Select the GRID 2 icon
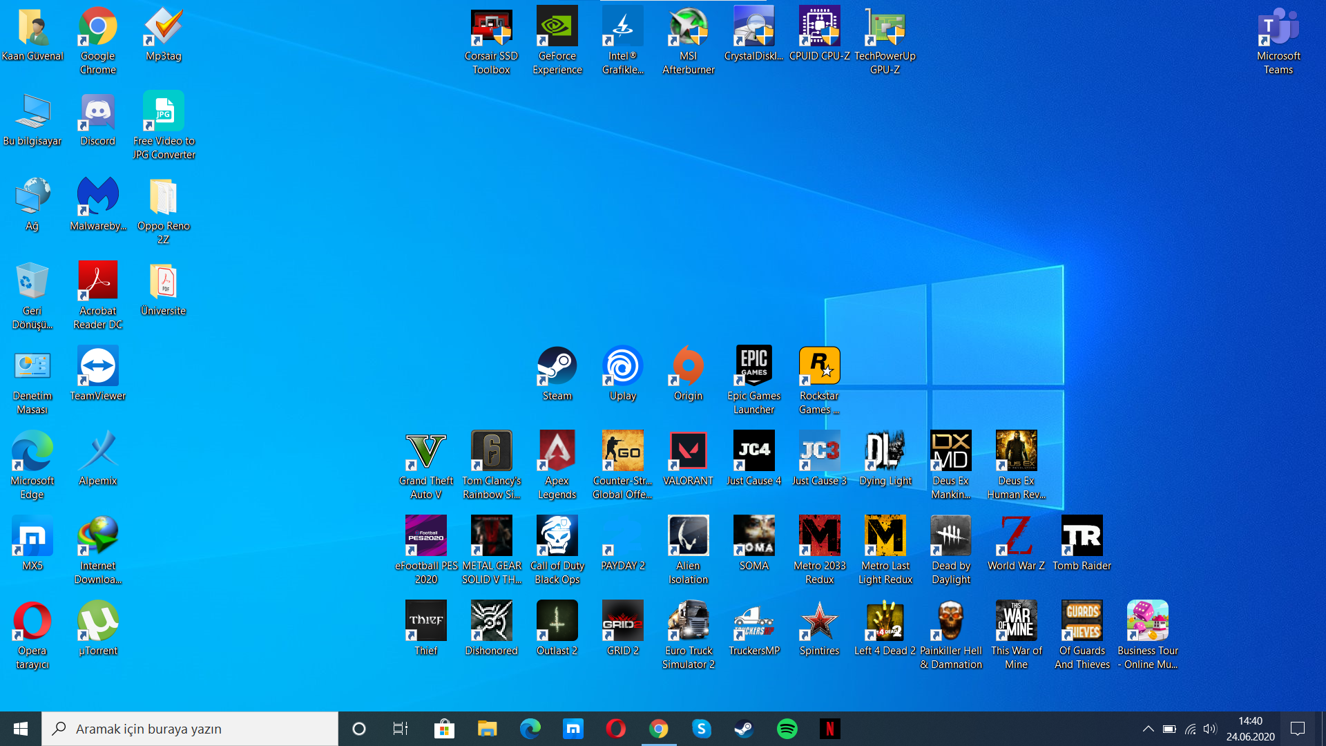This screenshot has height=746, width=1326. point(622,629)
